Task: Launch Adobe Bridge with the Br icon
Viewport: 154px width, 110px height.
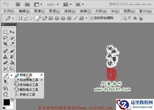Action: pos(18,5)
